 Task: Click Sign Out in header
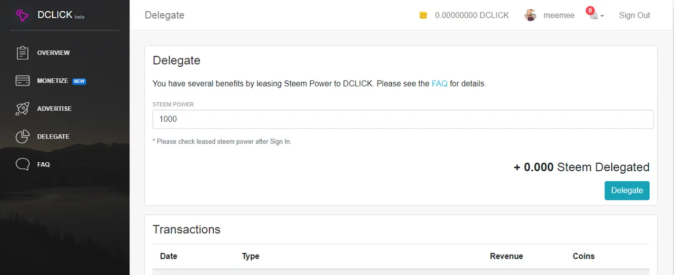(x=635, y=15)
